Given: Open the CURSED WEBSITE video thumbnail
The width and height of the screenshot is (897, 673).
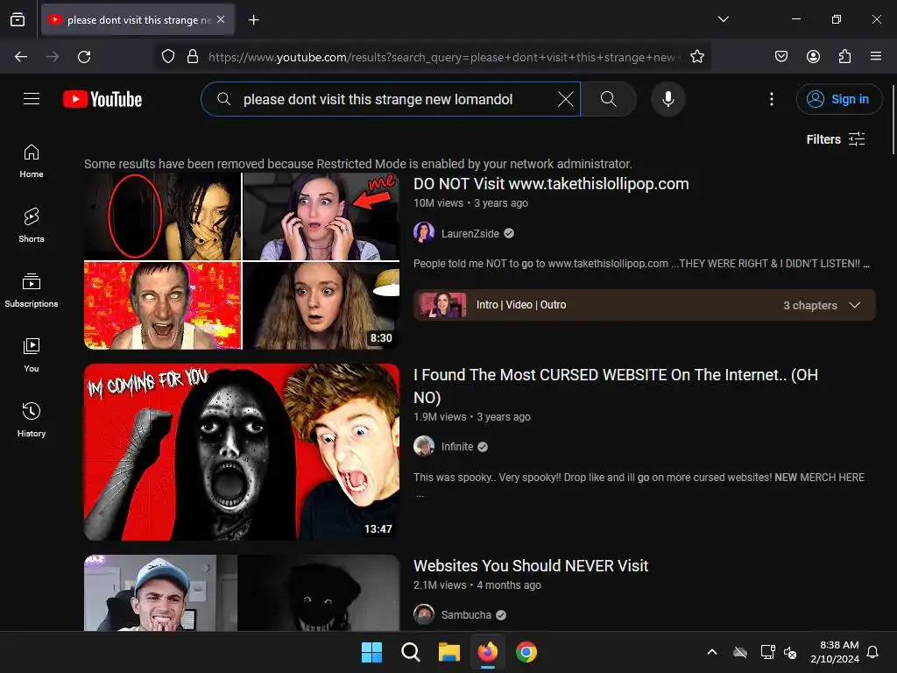Looking at the screenshot, I should [x=242, y=452].
